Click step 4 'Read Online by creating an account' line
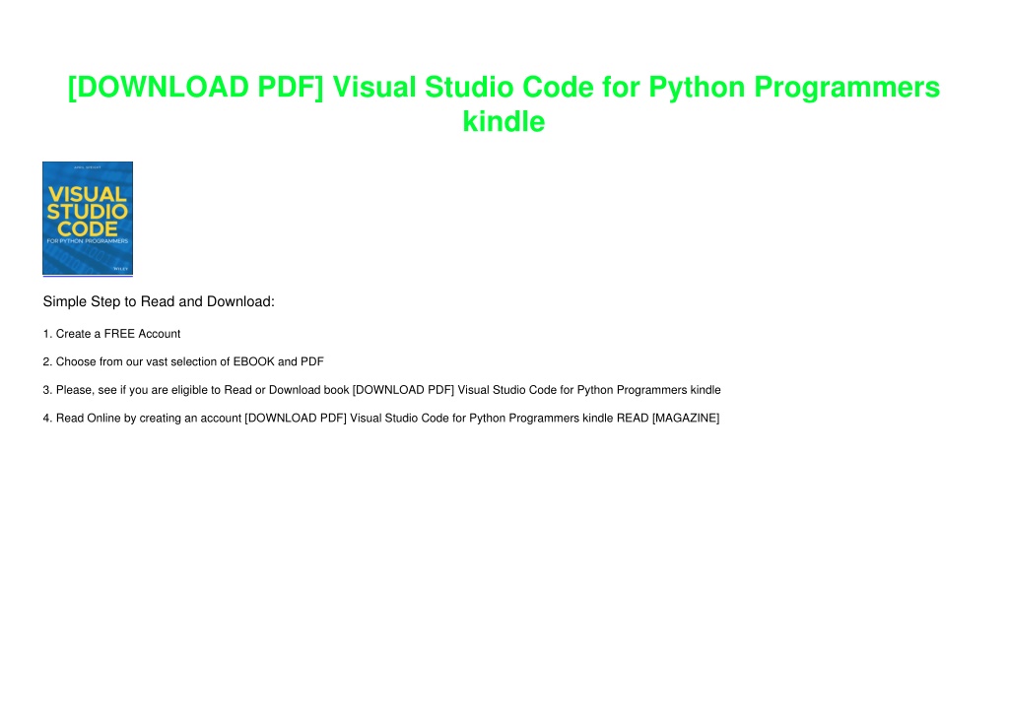This screenshot has width=1009, height=712. point(381,419)
